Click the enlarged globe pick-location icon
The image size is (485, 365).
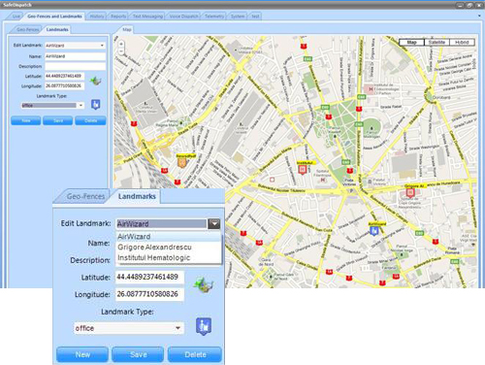pos(204,285)
